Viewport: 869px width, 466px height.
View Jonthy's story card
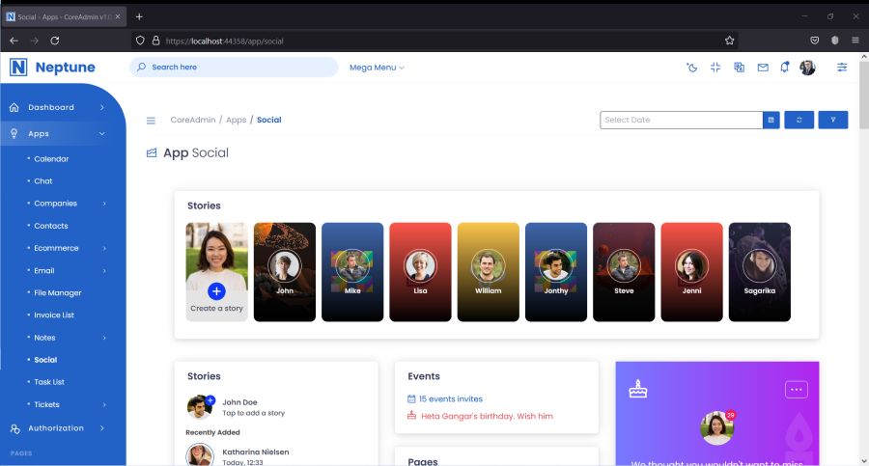click(556, 272)
